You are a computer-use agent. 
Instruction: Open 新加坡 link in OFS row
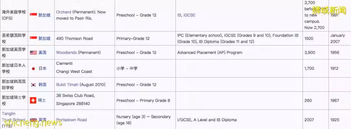pyautogui.click(x=45, y=15)
